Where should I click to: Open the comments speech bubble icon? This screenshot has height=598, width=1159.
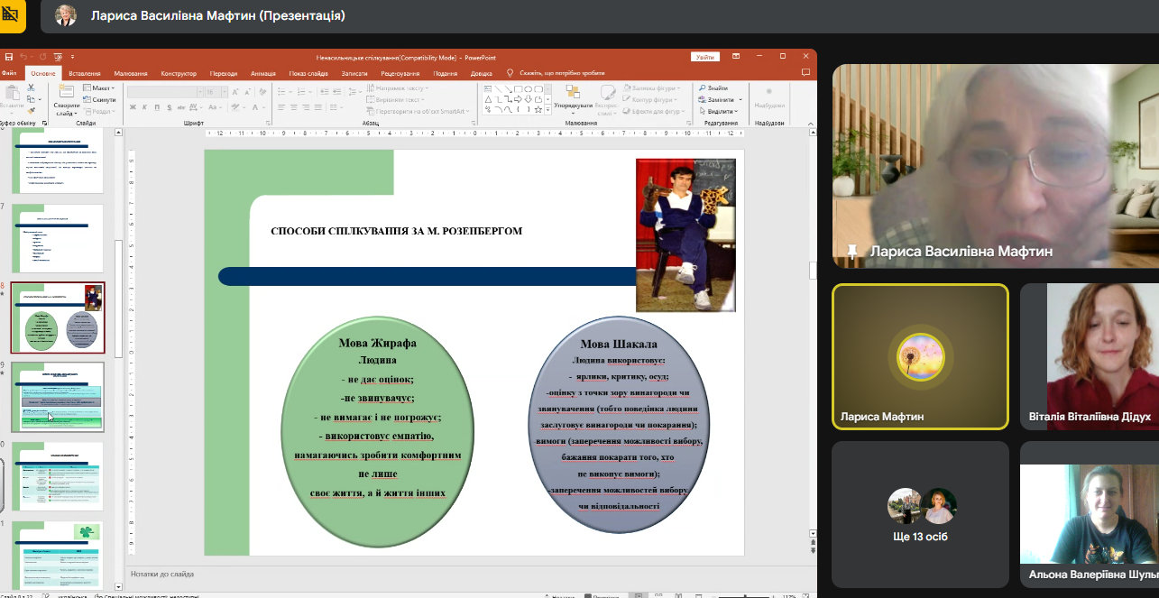(x=805, y=73)
